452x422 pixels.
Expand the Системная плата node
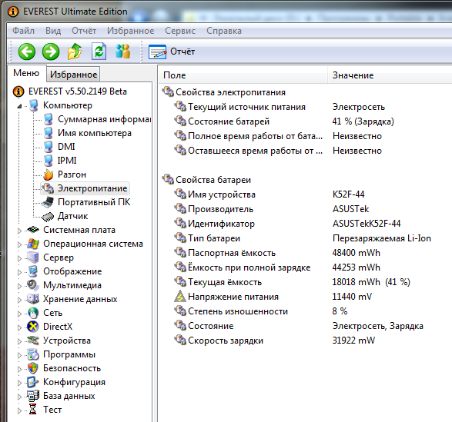click(x=19, y=231)
